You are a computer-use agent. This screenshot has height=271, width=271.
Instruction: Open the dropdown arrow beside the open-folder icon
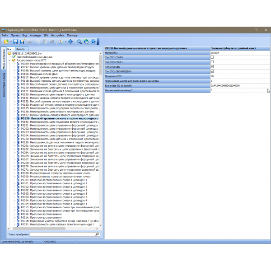point(10,42)
